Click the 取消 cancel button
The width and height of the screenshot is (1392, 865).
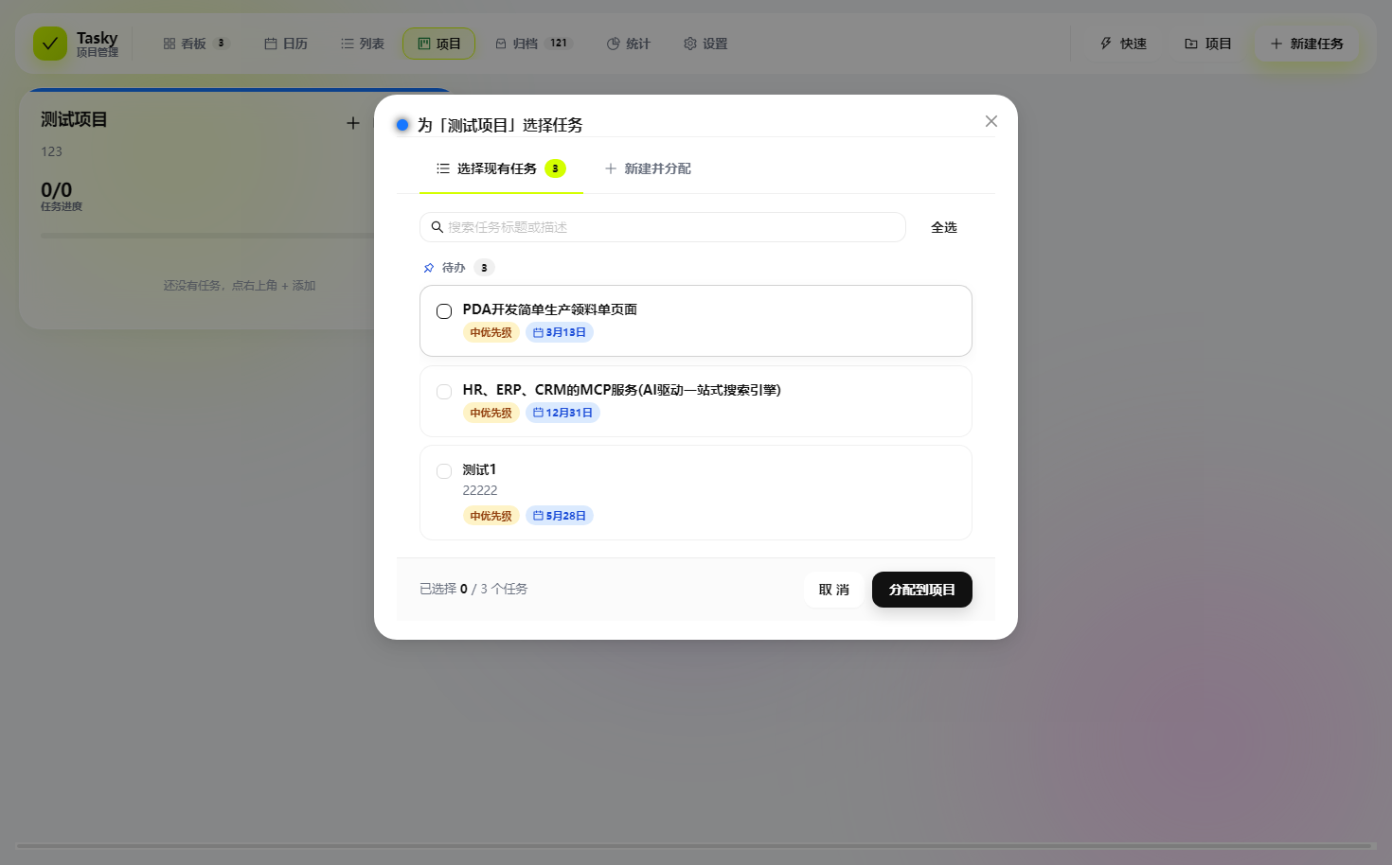[834, 590]
